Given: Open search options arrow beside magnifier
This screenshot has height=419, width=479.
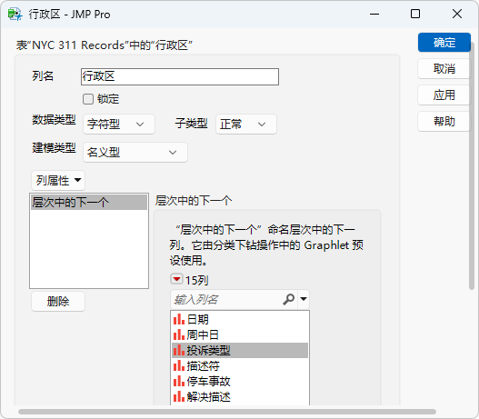Looking at the screenshot, I should [304, 299].
